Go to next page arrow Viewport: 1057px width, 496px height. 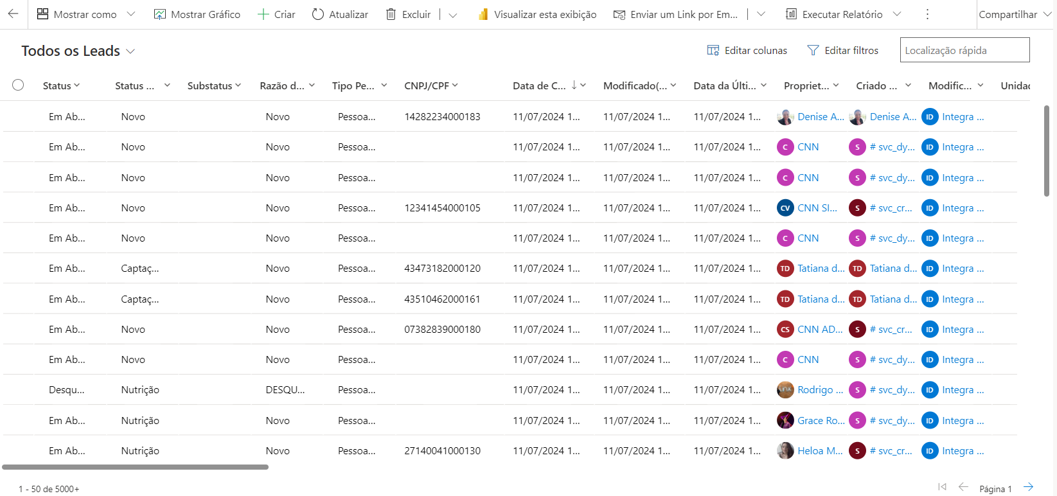tap(1028, 487)
